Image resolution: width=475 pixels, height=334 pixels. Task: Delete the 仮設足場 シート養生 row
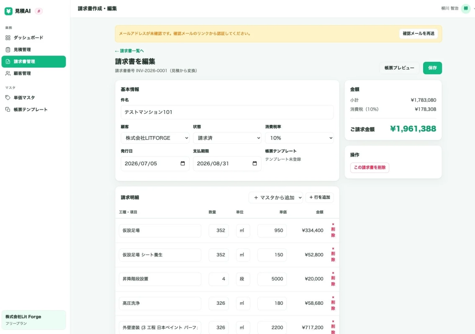point(333,255)
